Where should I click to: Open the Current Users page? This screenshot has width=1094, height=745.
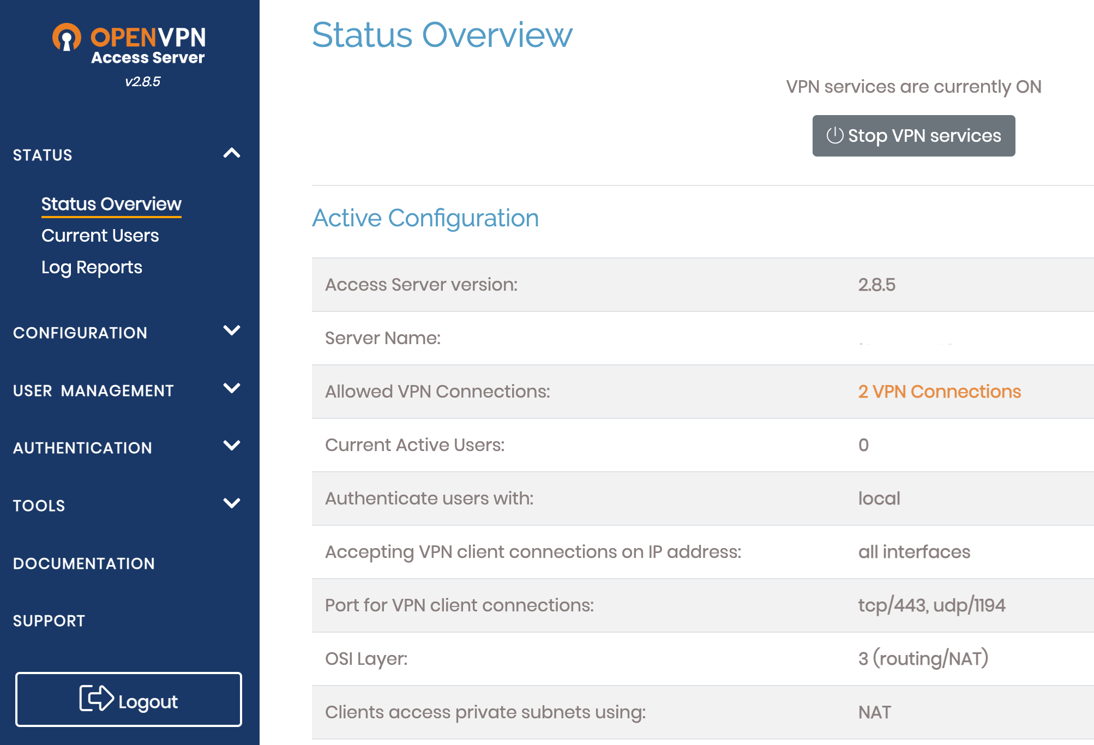pos(100,235)
